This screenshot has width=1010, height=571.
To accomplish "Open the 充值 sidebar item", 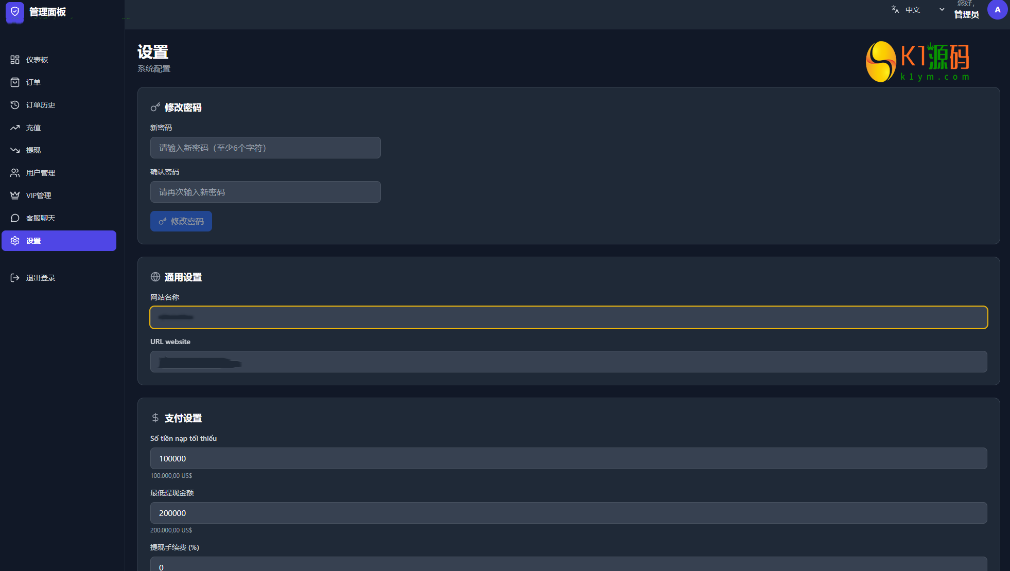I will 59,128.
